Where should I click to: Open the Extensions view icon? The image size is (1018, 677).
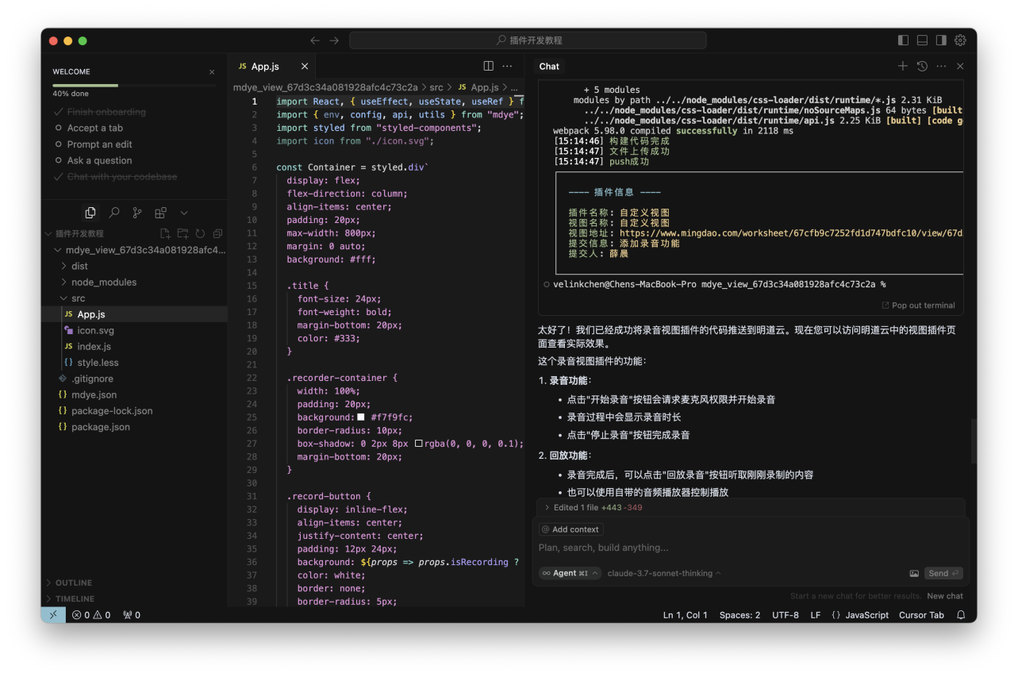coord(160,213)
